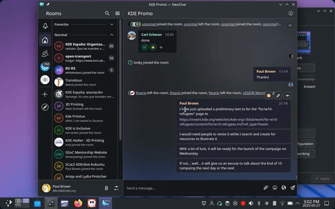Open Bluetooth settings in the system tray
The width and height of the screenshot is (335, 209).
(259, 203)
